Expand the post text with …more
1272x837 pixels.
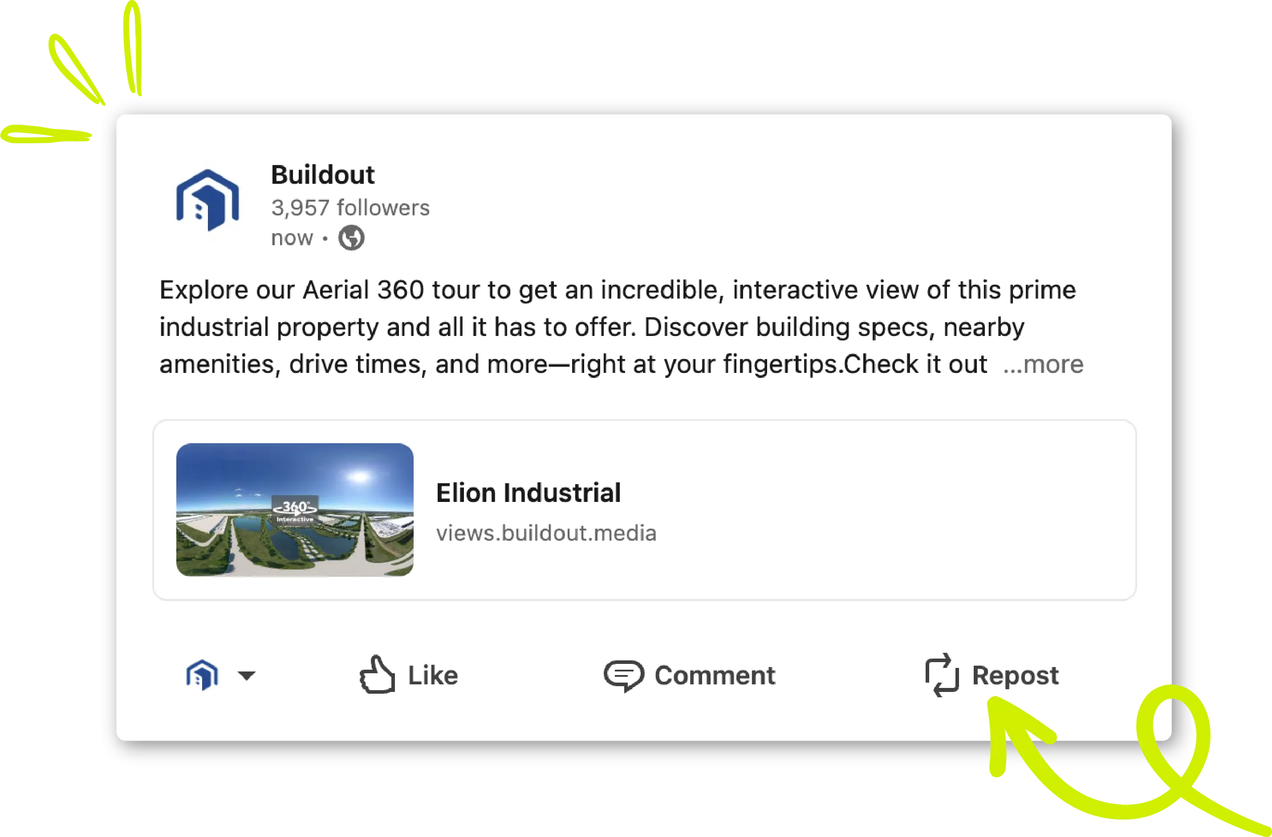click(x=1043, y=364)
